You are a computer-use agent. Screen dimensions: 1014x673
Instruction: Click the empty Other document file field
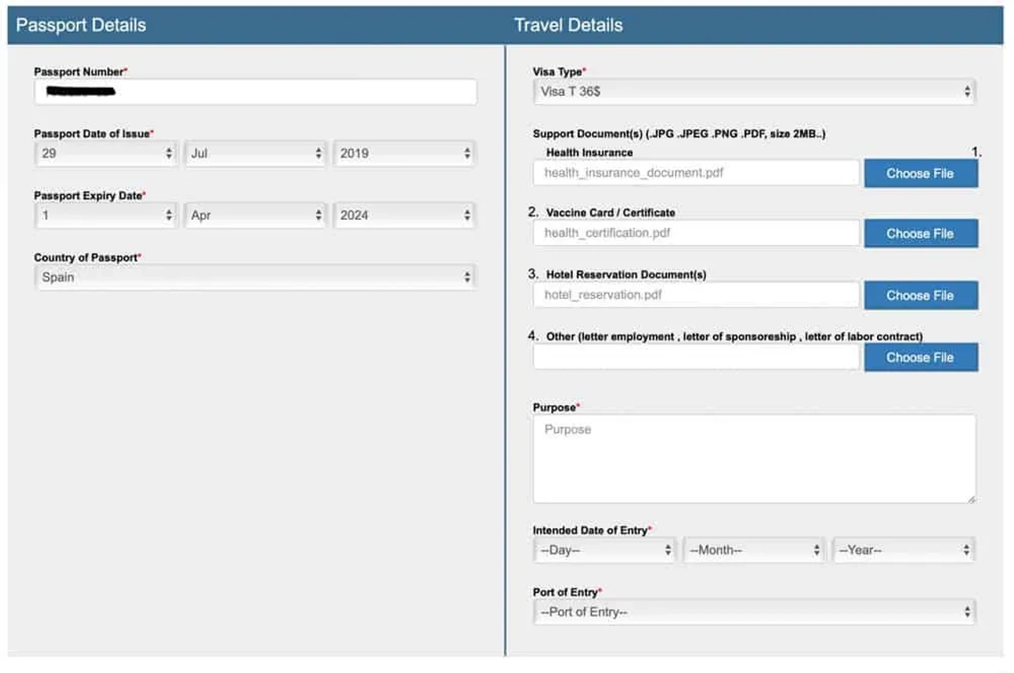[x=696, y=357]
